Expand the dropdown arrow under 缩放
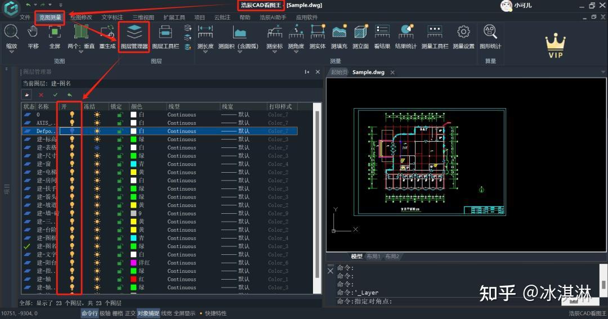The image size is (608, 319). click(11, 52)
